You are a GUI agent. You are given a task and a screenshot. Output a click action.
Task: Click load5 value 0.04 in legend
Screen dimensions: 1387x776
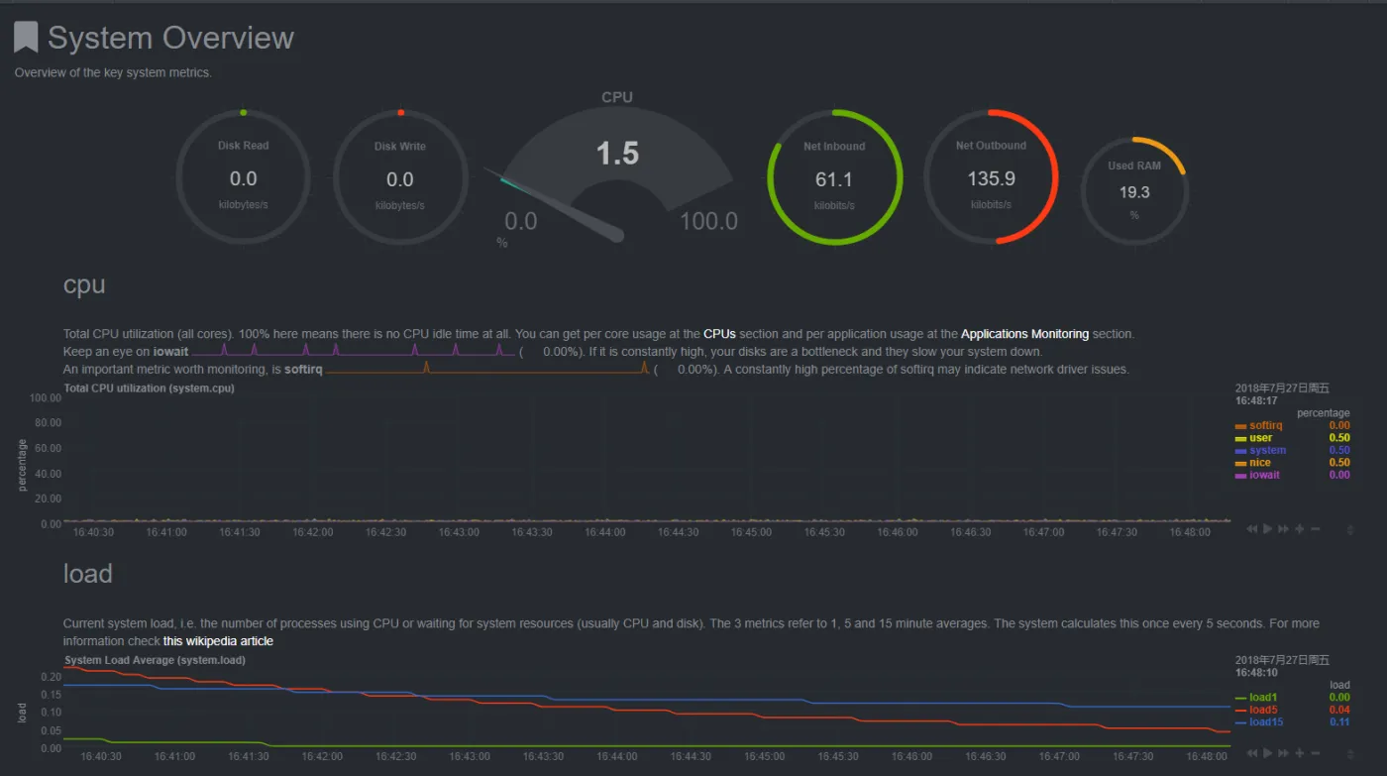point(1339,710)
